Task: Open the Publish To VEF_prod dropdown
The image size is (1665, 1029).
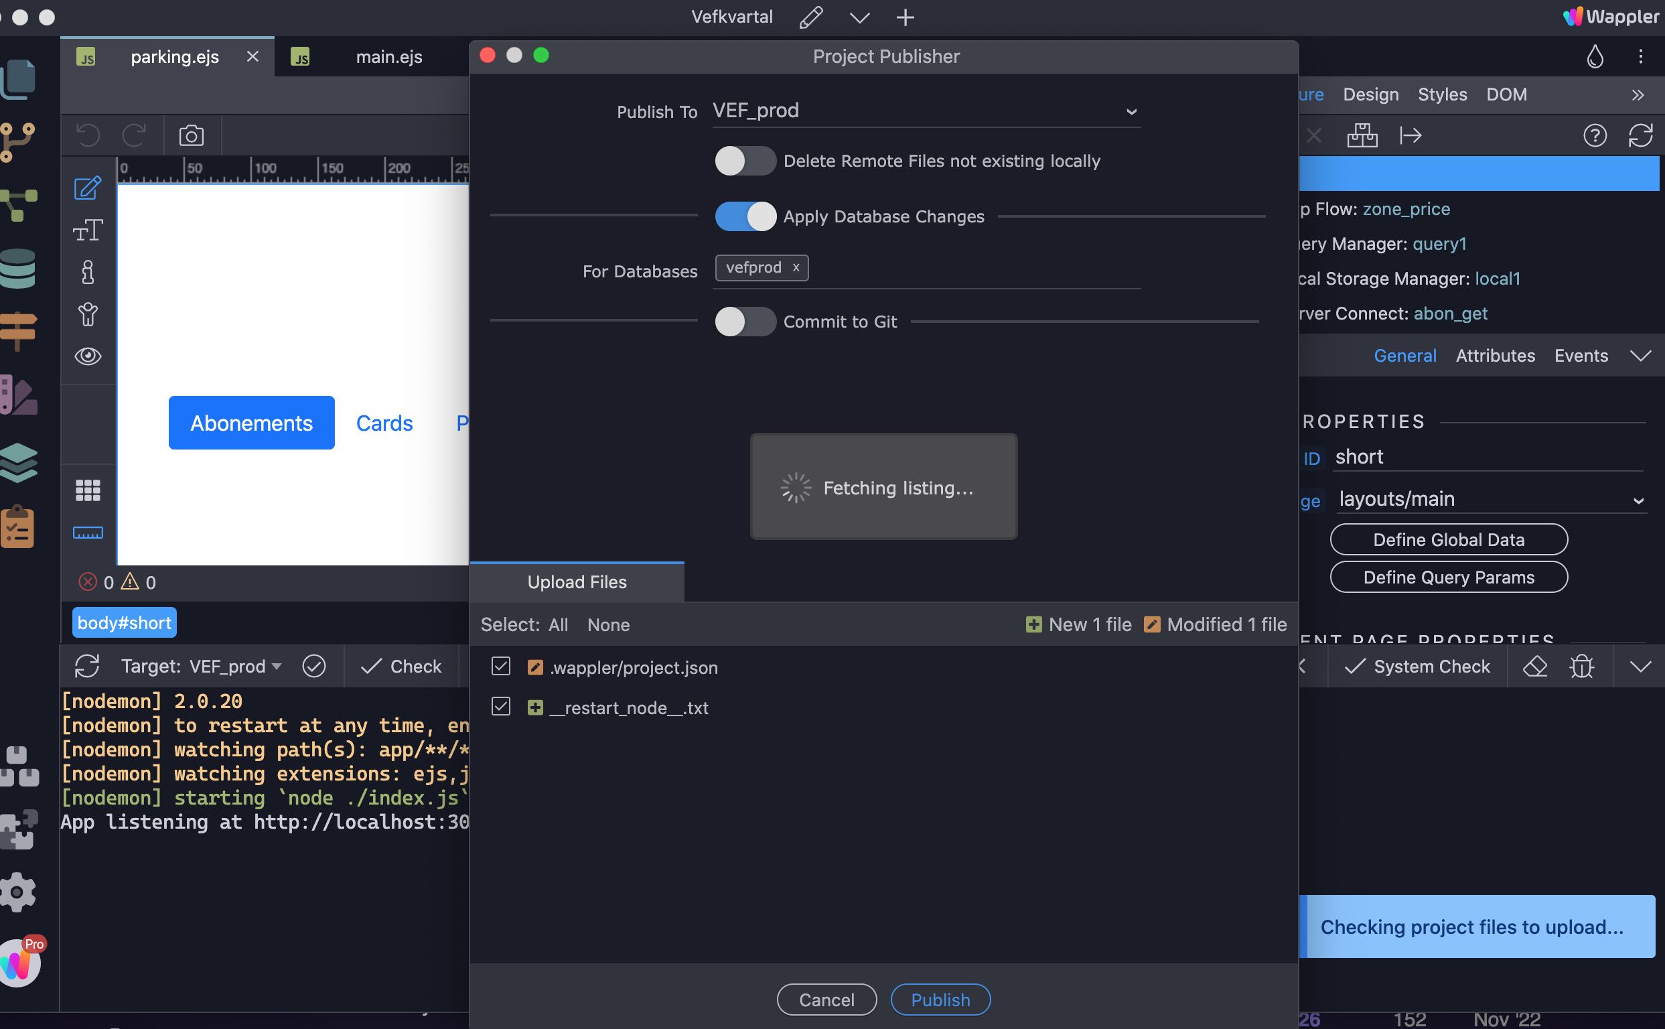Action: click(926, 111)
